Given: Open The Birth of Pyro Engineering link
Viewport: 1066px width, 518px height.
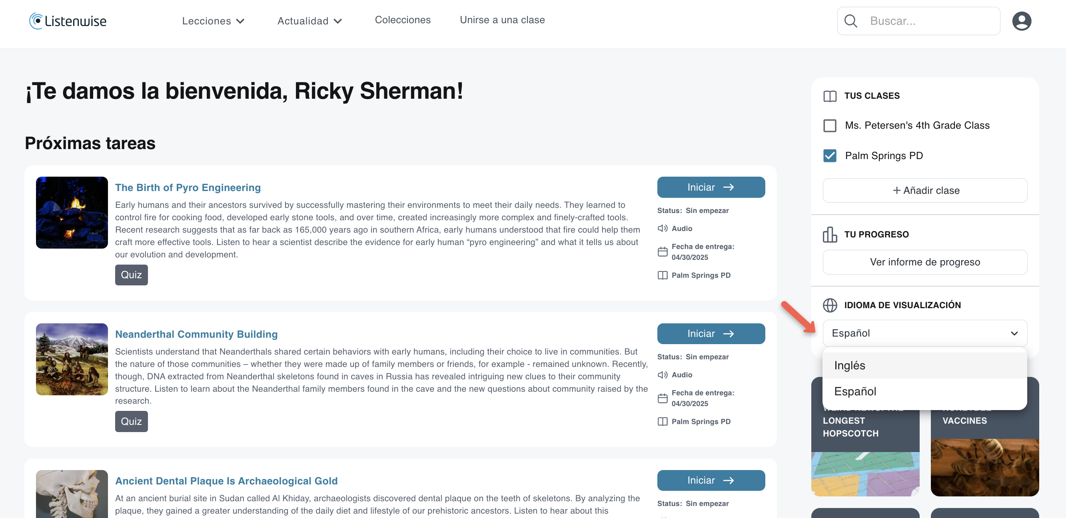Looking at the screenshot, I should pyautogui.click(x=188, y=187).
